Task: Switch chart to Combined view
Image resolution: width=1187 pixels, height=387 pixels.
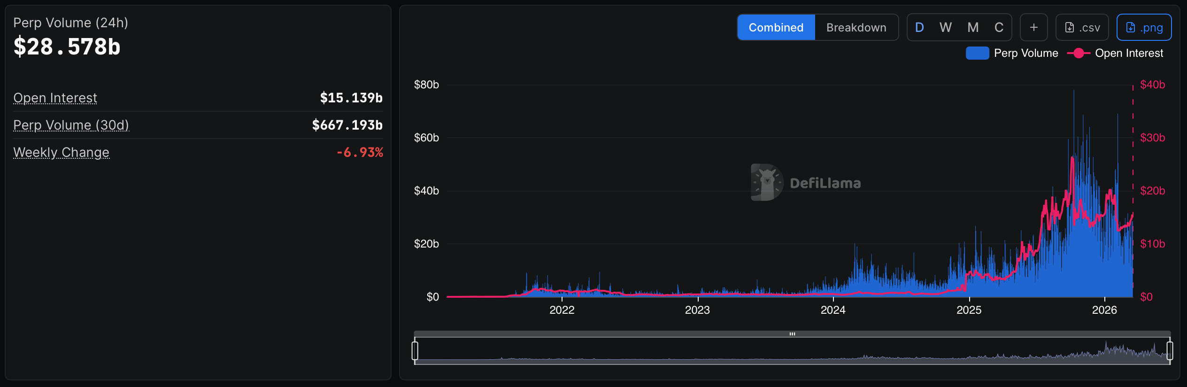Action: click(x=776, y=28)
